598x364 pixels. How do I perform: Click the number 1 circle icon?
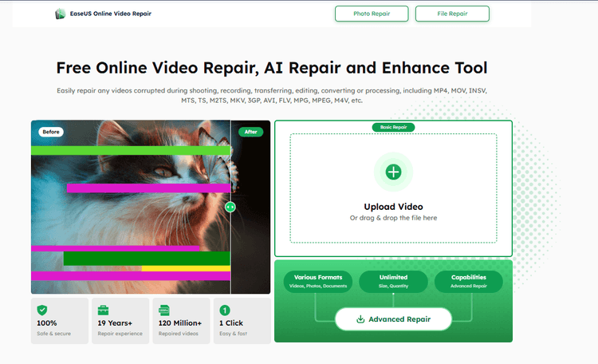[x=225, y=311]
